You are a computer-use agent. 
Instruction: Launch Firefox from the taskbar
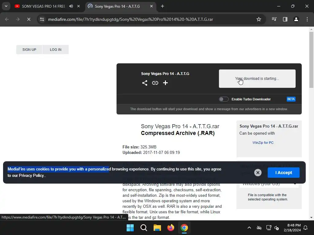tap(171, 228)
